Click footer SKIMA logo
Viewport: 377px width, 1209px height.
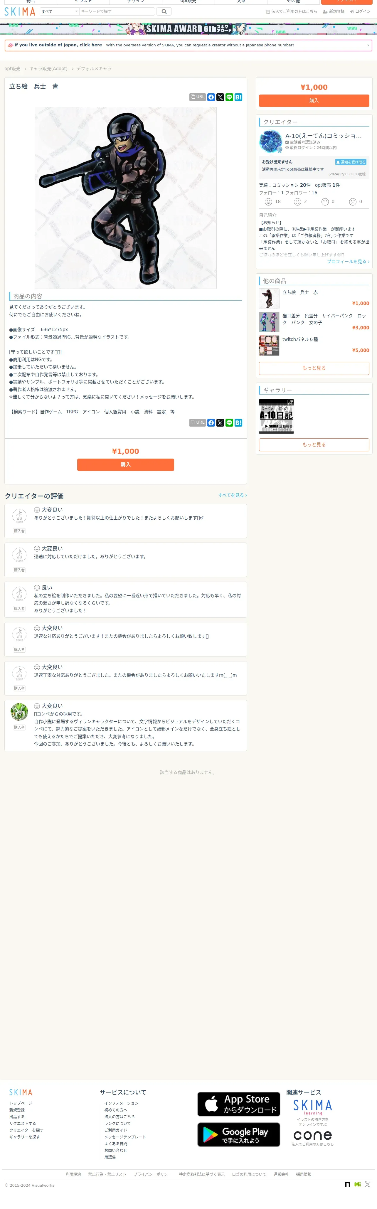21,1092
